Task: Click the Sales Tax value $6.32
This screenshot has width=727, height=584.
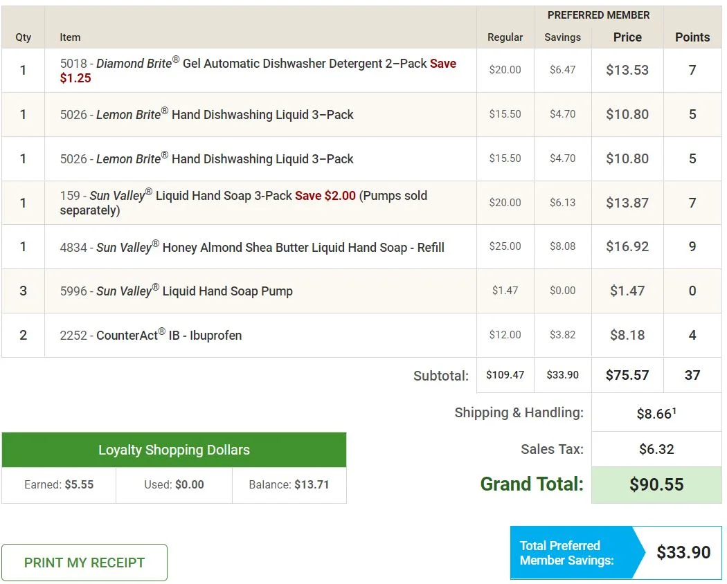Action: click(656, 448)
